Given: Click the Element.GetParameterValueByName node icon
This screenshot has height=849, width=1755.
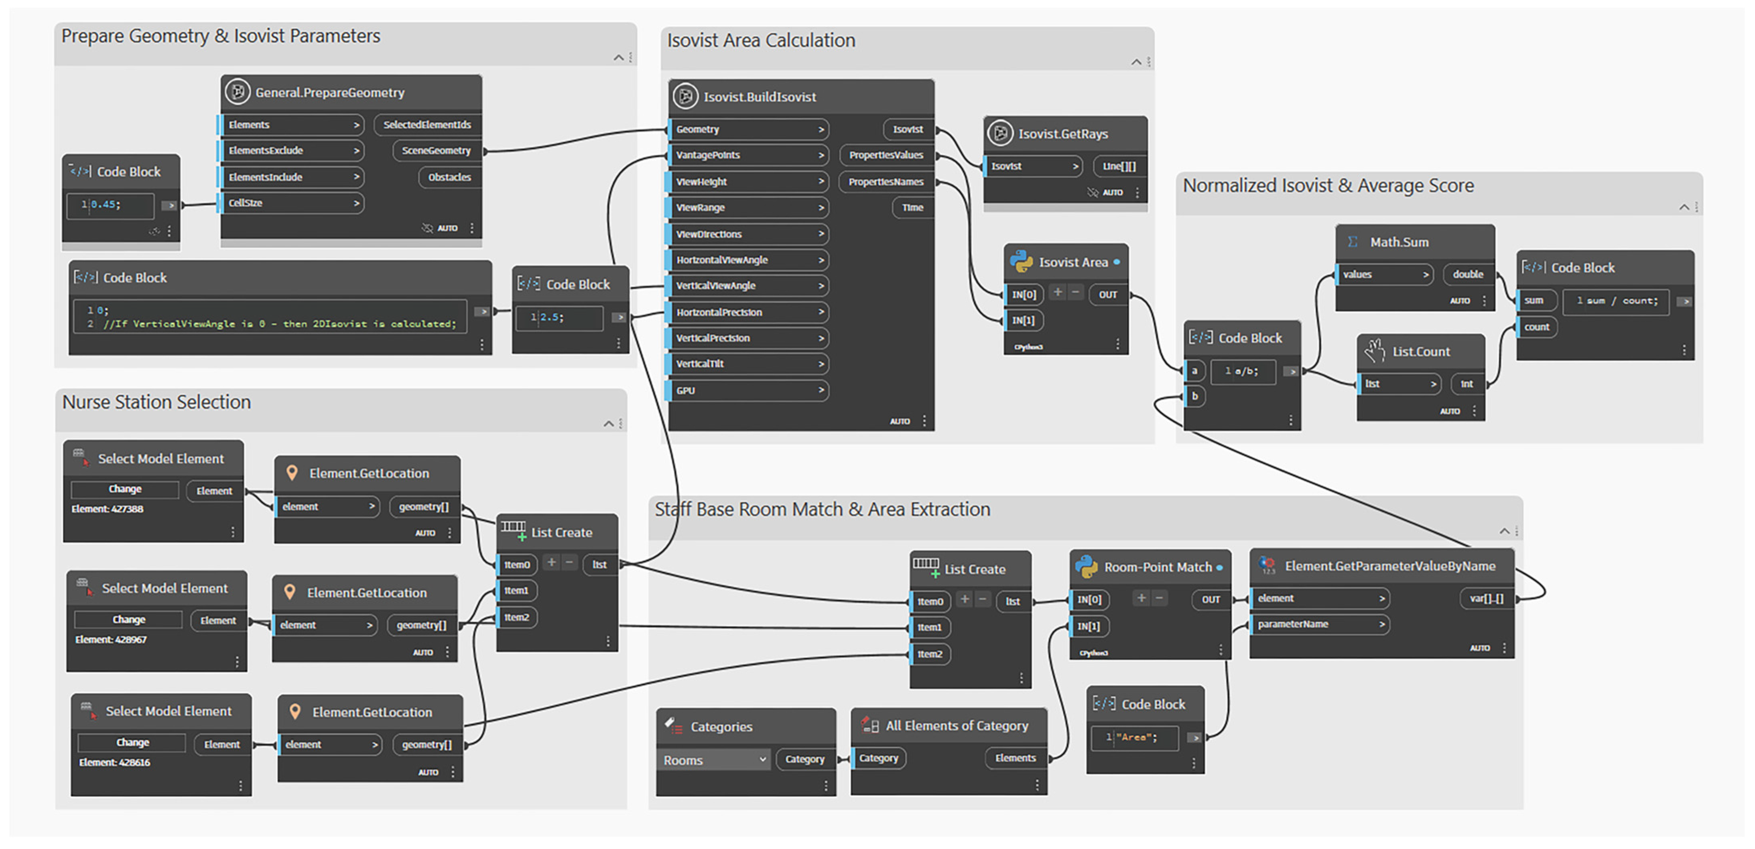Looking at the screenshot, I should tap(1267, 565).
